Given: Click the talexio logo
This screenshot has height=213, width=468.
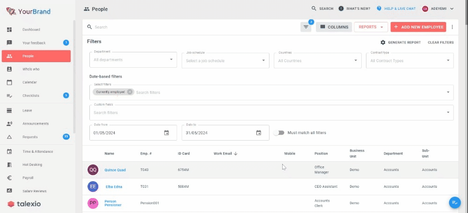Looking at the screenshot, I should click(24, 204).
